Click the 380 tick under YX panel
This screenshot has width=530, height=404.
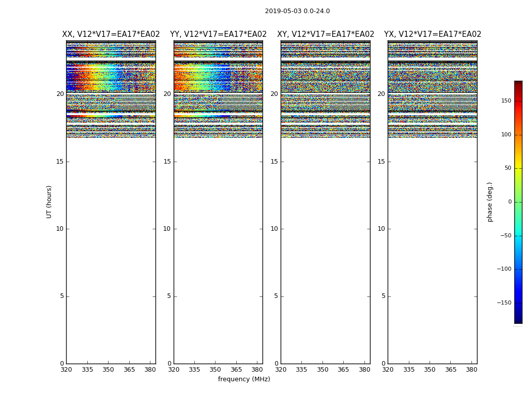(x=471, y=370)
